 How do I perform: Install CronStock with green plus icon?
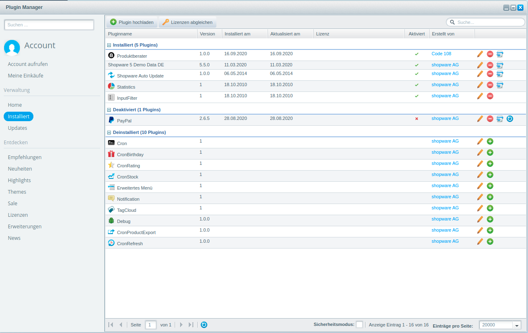click(490, 175)
